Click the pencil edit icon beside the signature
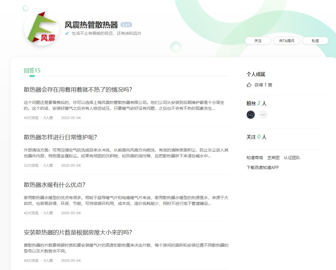 tap(67, 33)
